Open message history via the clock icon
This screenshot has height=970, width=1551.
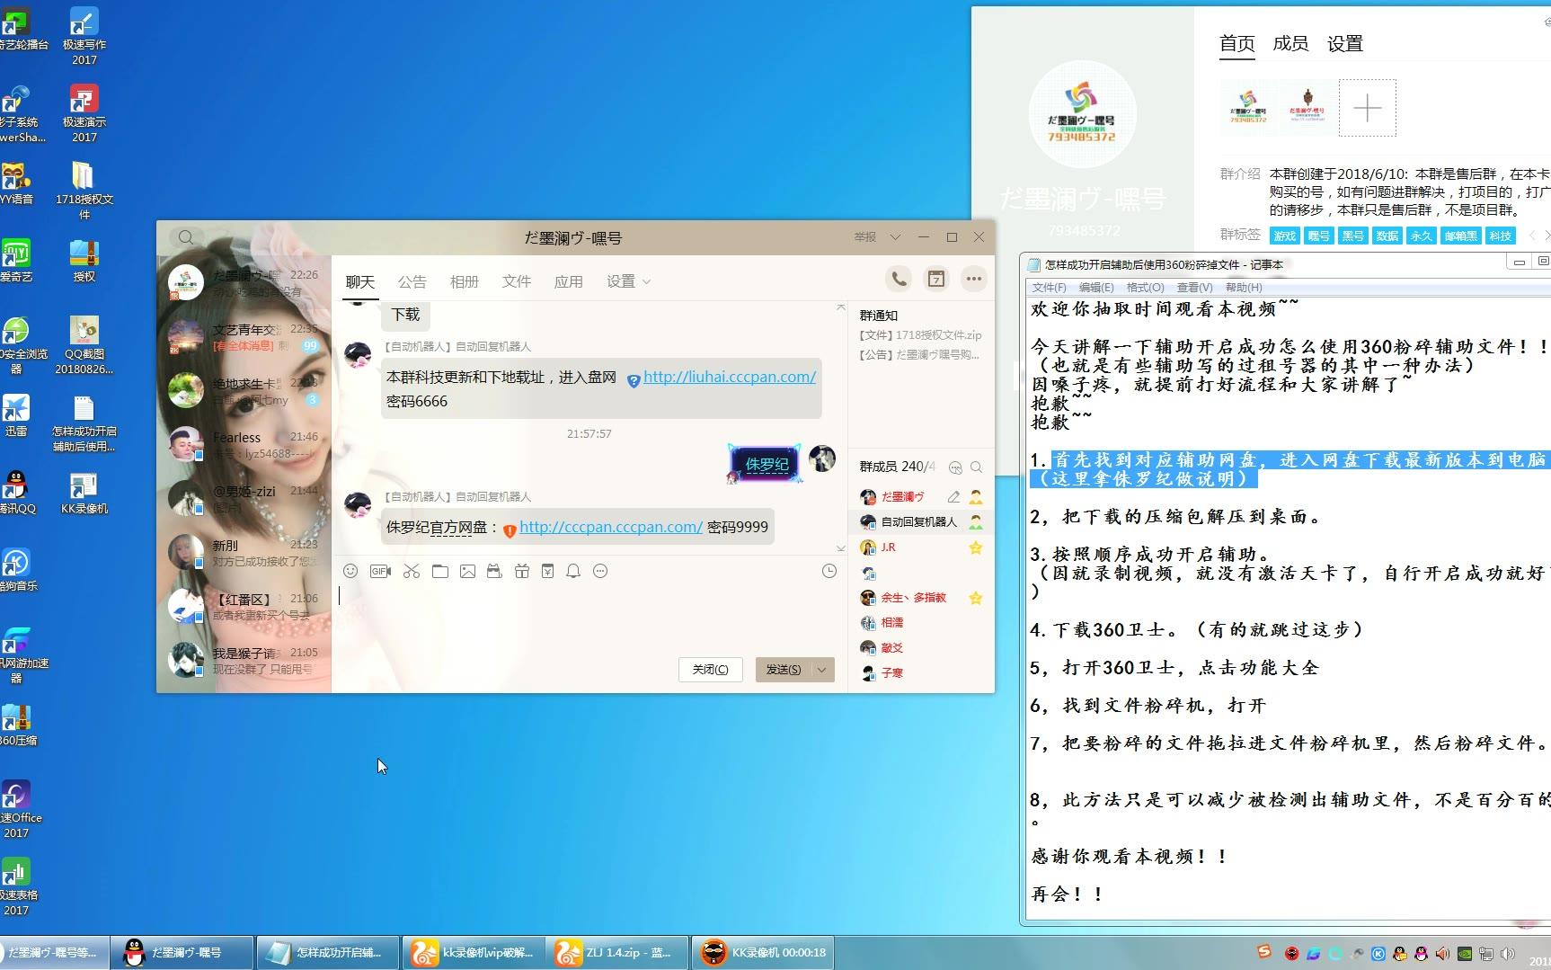tap(829, 571)
